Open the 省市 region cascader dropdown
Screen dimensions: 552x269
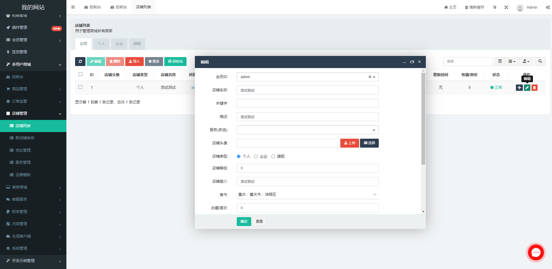pyautogui.click(x=307, y=195)
